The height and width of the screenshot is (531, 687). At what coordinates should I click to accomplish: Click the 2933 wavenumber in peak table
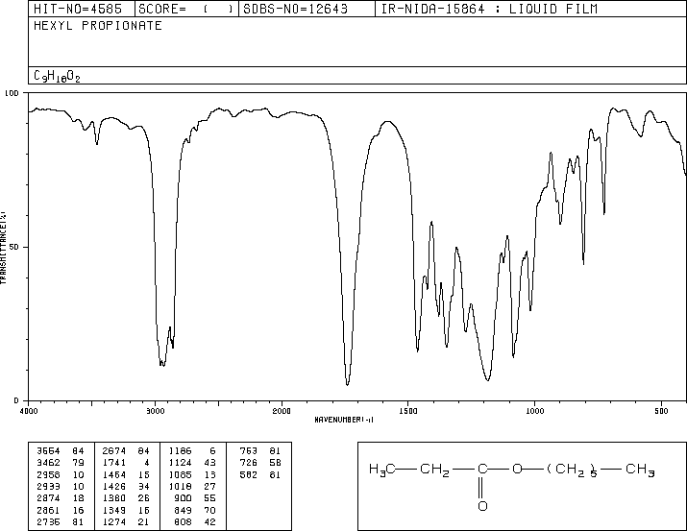48,486
